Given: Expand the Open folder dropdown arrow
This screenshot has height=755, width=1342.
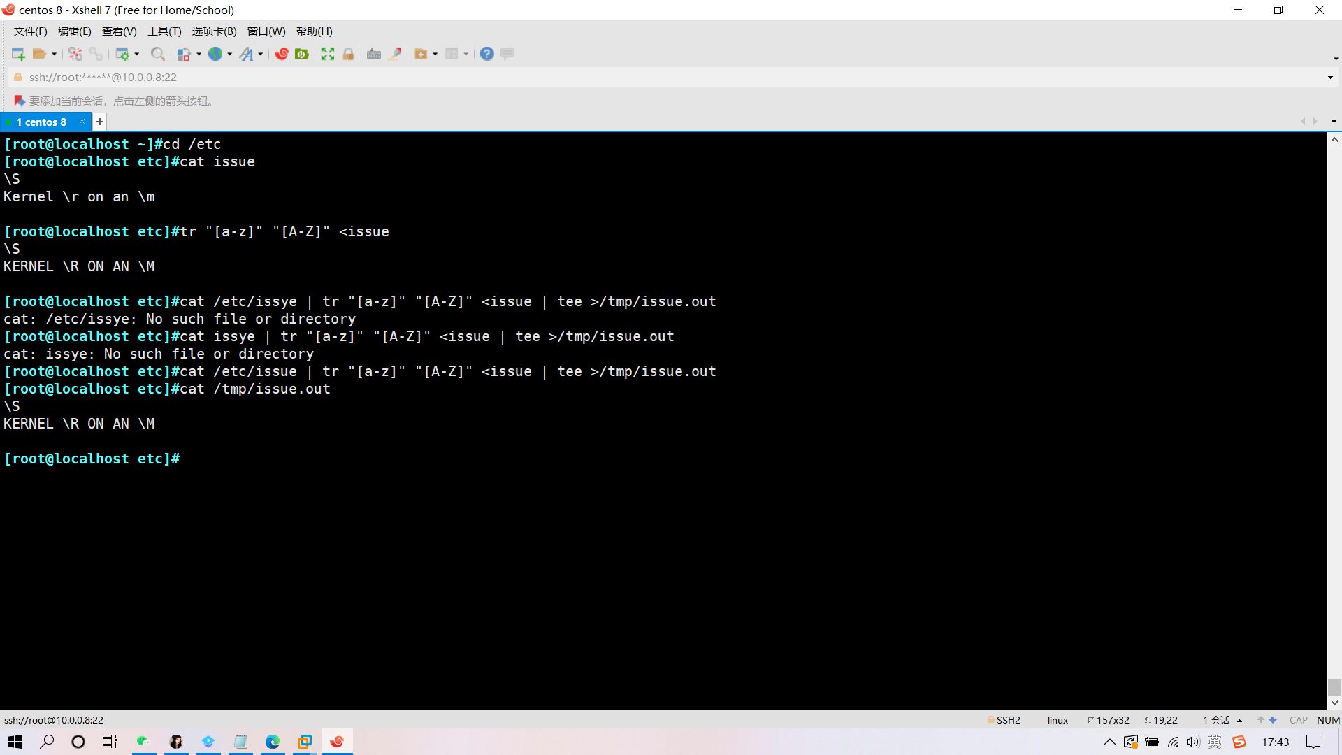Looking at the screenshot, I should [54, 54].
